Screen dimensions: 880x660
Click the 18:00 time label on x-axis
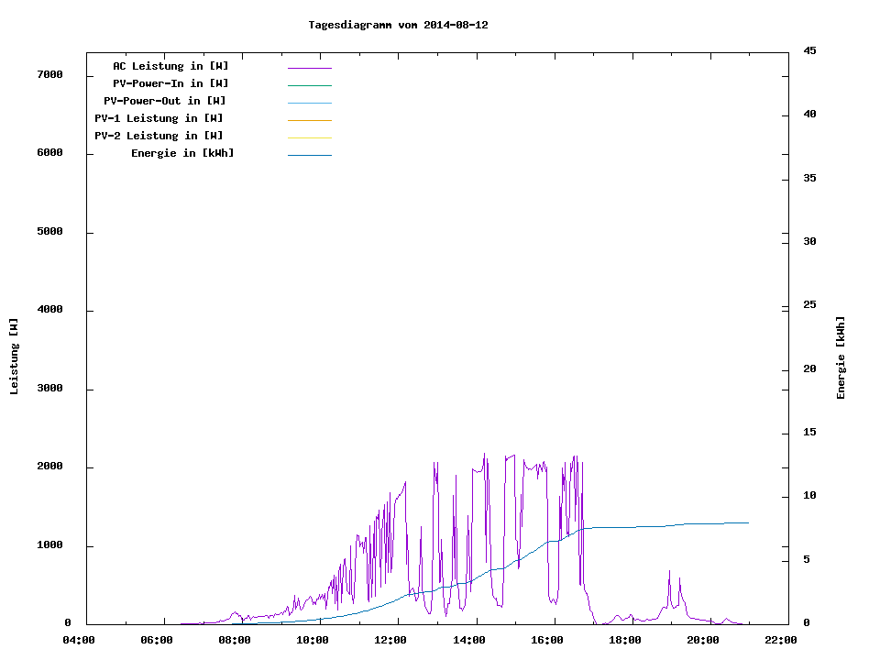(625, 640)
